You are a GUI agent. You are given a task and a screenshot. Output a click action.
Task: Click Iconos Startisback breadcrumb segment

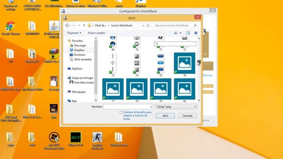tap(122, 26)
